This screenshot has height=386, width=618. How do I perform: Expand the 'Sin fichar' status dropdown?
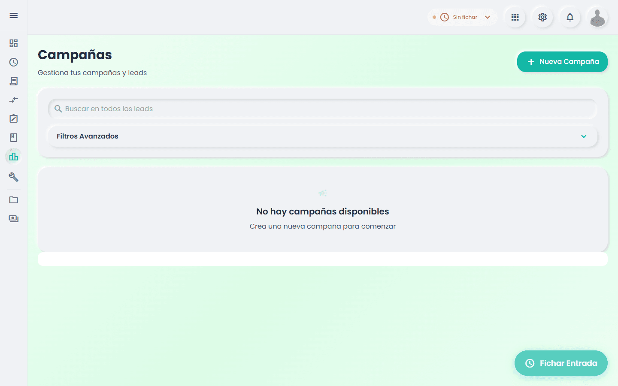click(462, 17)
